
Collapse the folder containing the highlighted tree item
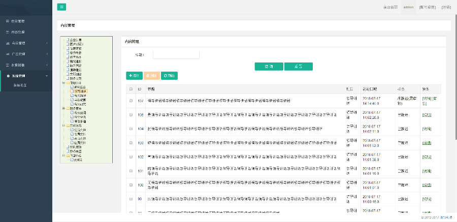coord(64,83)
